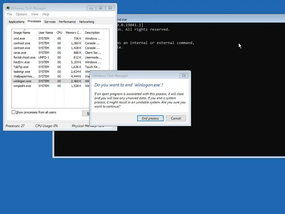Sort by the Description column header
Viewport: 285px width, 214px height.
coord(94,33)
